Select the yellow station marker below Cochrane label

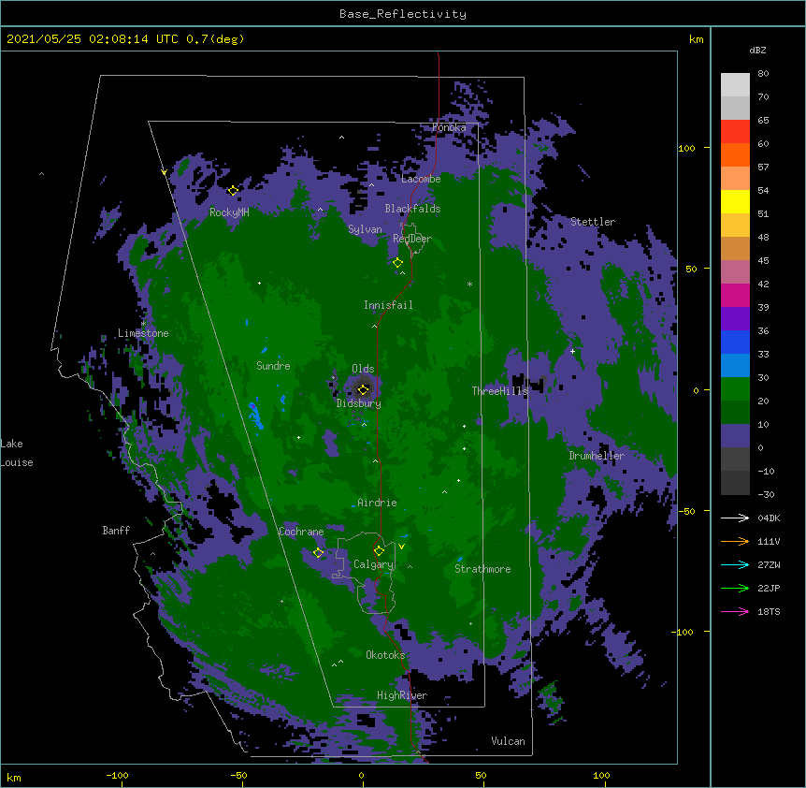[318, 553]
